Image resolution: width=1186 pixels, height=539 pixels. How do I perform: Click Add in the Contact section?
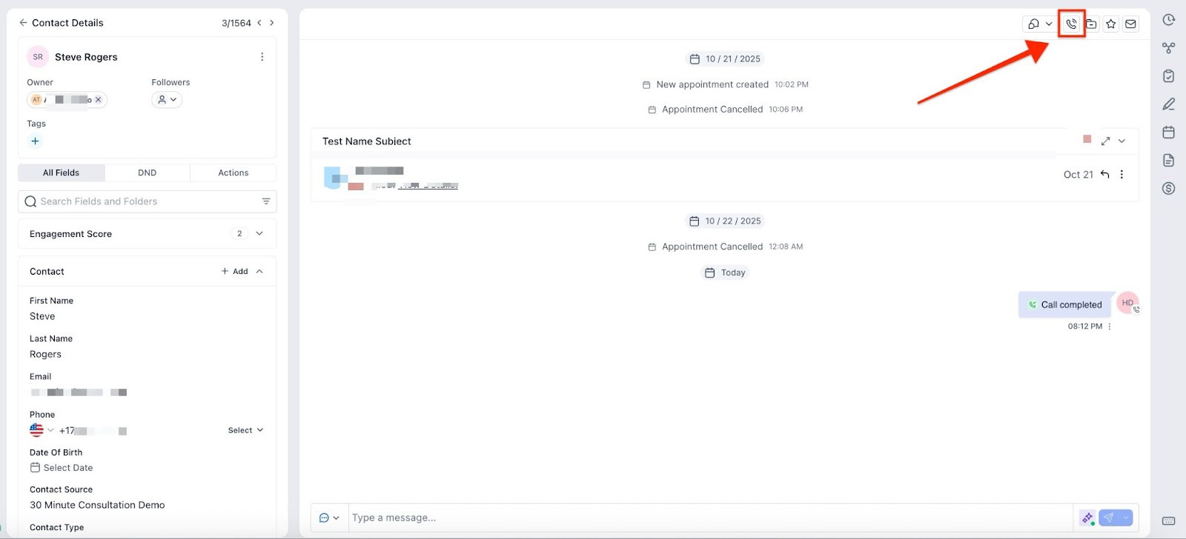click(x=234, y=272)
